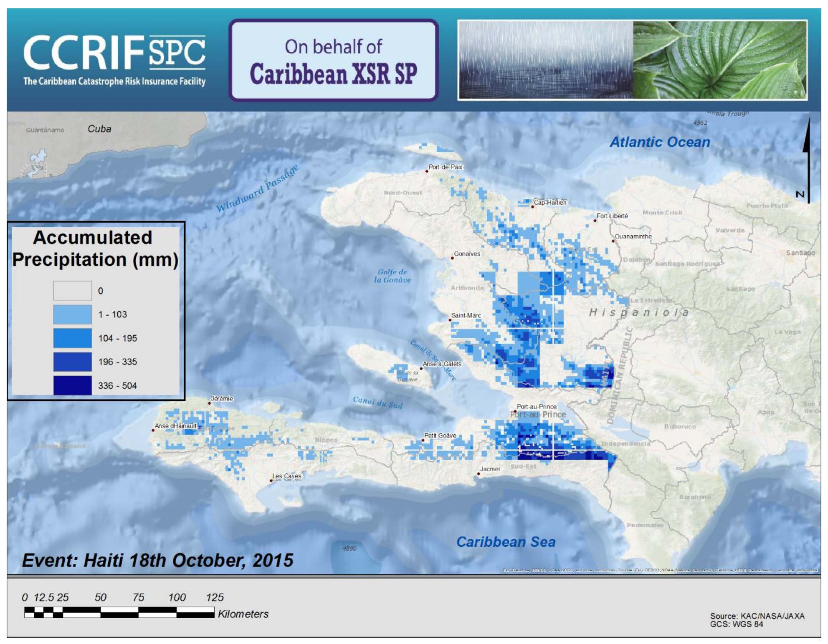Click the 'DOMINICAN REPUBLIC' border label
828x644 pixels.
[x=620, y=375]
